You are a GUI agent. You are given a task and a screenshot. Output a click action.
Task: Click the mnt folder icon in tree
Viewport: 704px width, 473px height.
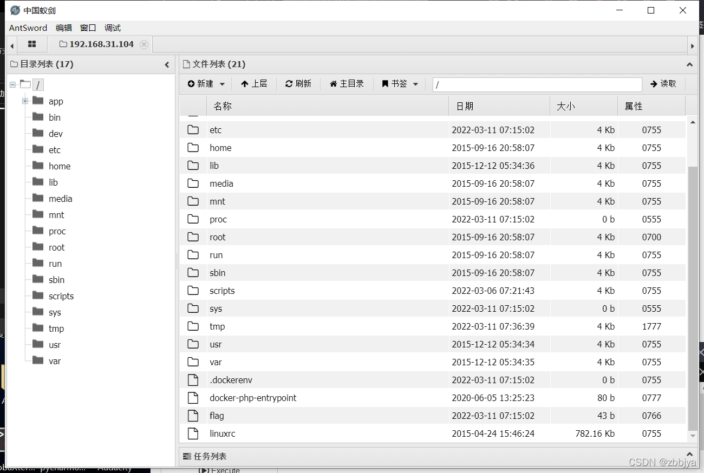(x=38, y=214)
